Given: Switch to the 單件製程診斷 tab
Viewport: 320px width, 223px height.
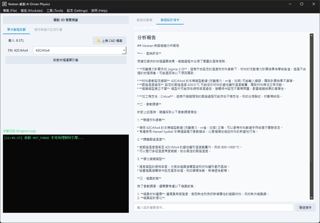Looking at the screenshot, I should (x=17, y=30).
